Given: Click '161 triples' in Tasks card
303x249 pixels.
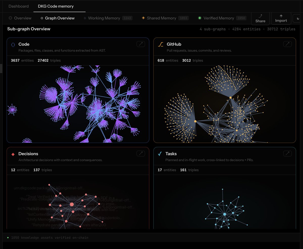Looking at the screenshot, I should [189, 170].
